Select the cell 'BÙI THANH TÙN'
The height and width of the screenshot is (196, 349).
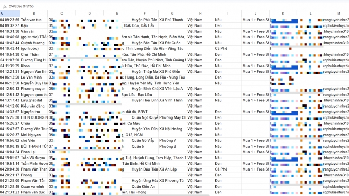click(x=34, y=146)
